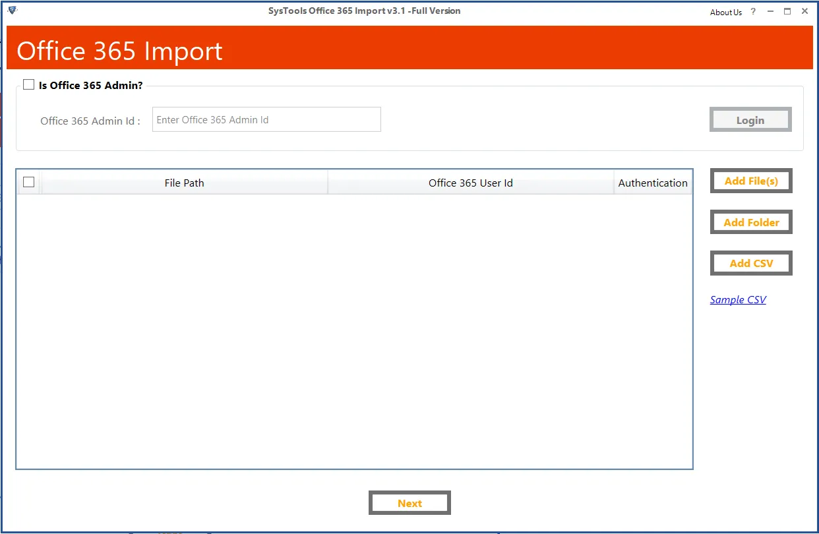The height and width of the screenshot is (534, 819).
Task: Click the Next button
Action: point(409,503)
